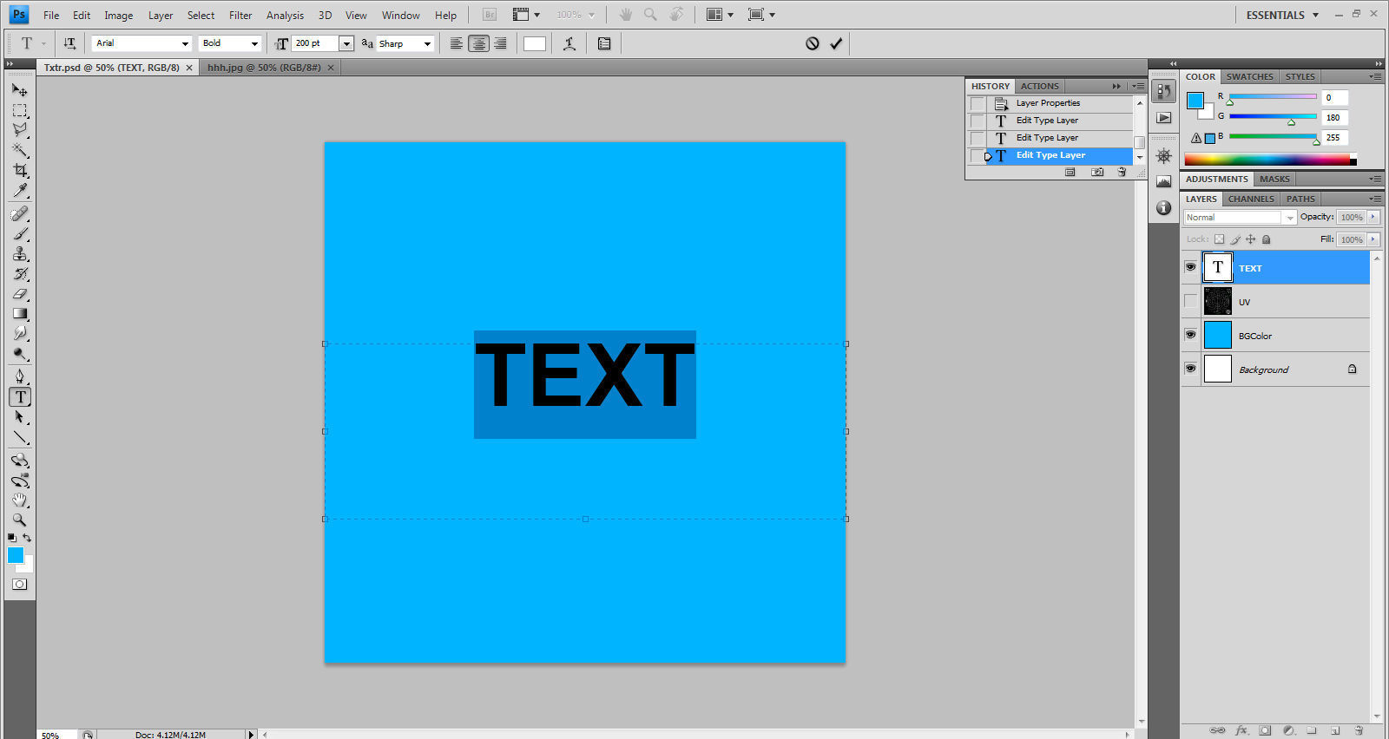Add a layer style with fx icon

(x=1241, y=730)
